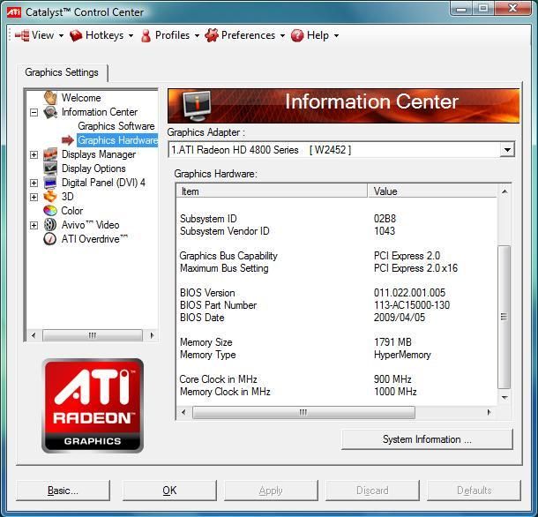Click the Core Clock in MHz row

[336, 379]
